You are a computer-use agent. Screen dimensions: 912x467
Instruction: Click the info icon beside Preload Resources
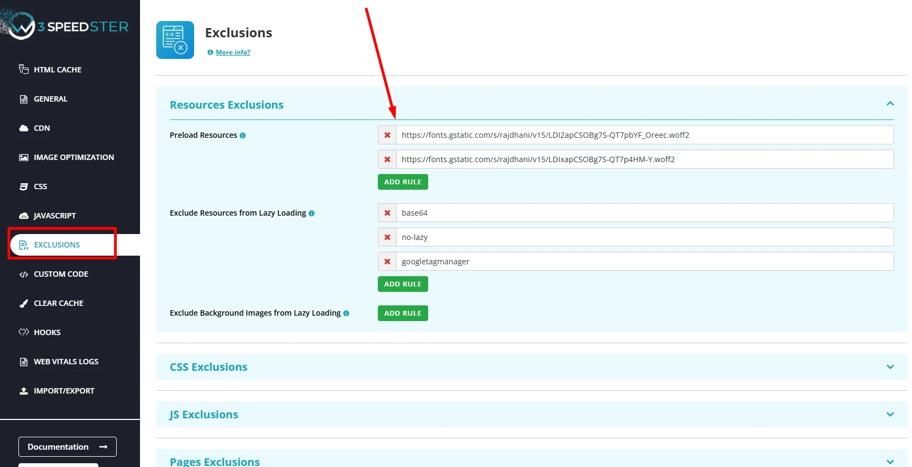(x=243, y=136)
